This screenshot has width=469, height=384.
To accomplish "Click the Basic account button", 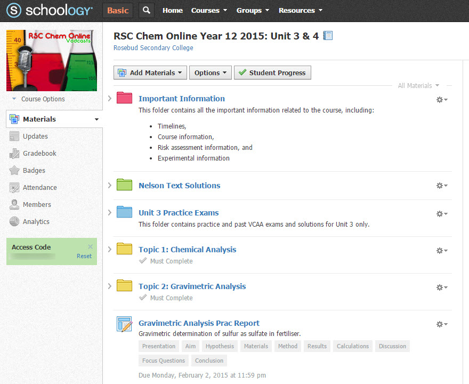I will 118,11.
